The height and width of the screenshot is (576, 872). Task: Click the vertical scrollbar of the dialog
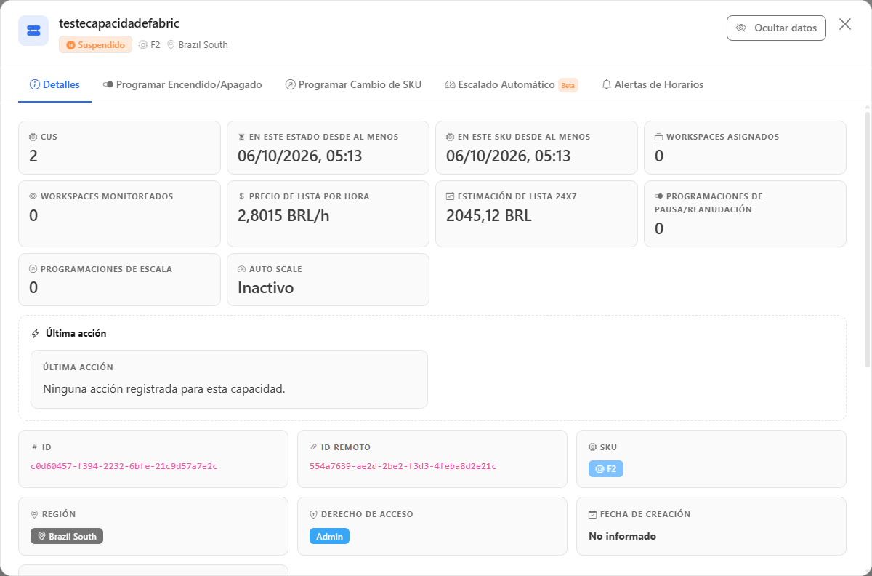click(868, 240)
